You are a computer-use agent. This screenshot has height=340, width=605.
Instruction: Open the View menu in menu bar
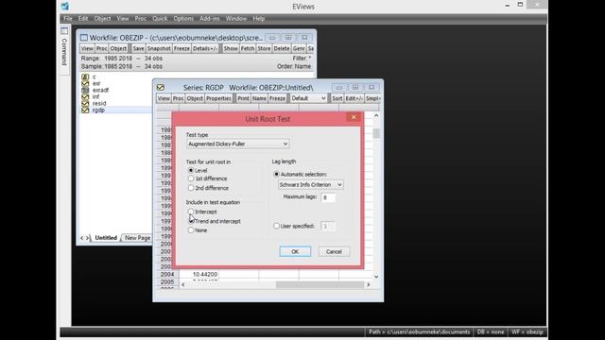123,19
